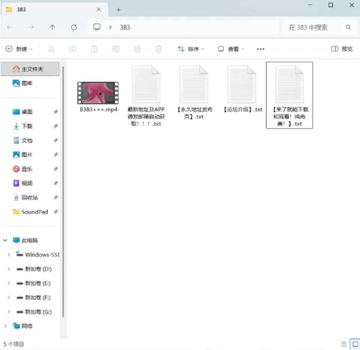
Task: Navigate forward with the right arrow
Action: tap(31, 27)
